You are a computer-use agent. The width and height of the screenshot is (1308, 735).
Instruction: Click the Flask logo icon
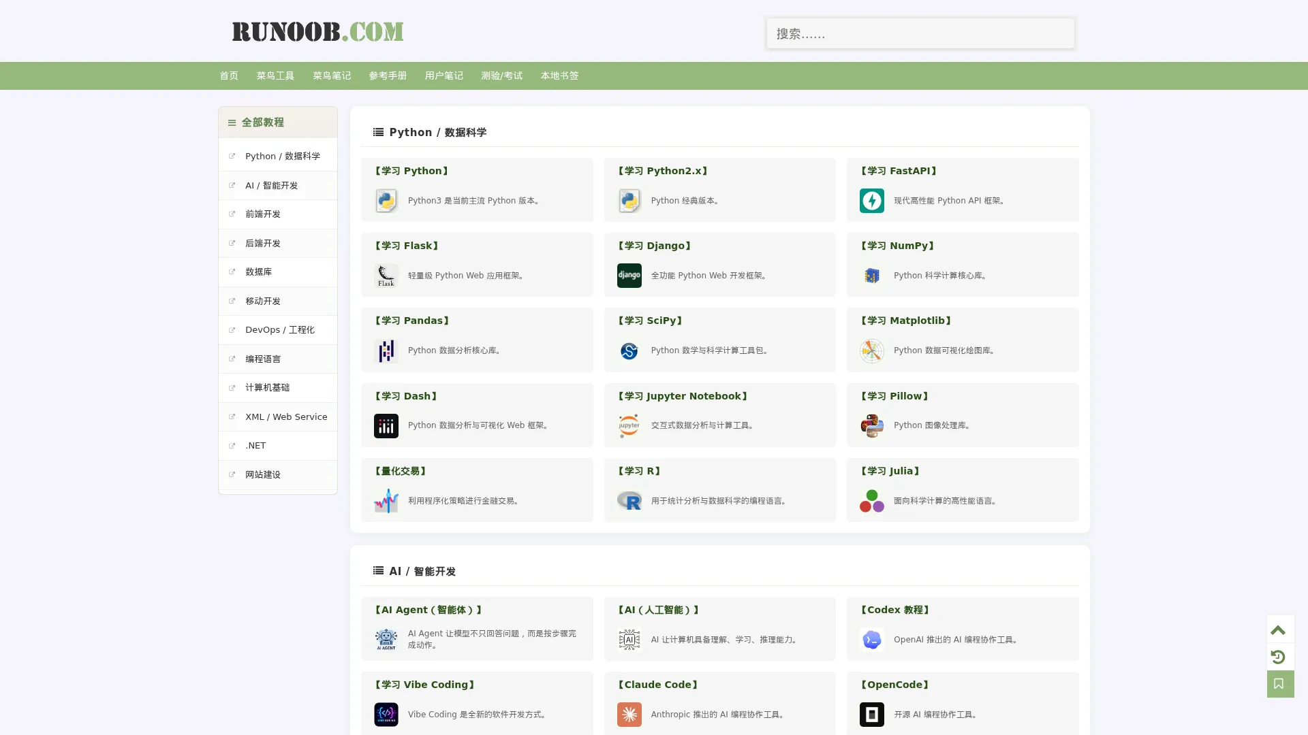[x=386, y=276]
